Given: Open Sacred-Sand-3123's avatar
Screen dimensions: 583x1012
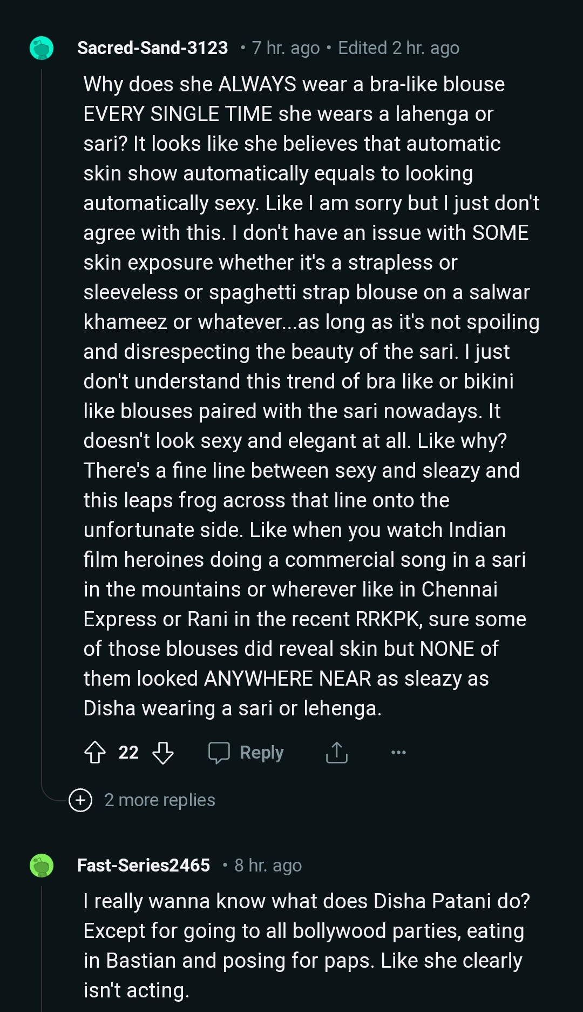Looking at the screenshot, I should click(42, 48).
